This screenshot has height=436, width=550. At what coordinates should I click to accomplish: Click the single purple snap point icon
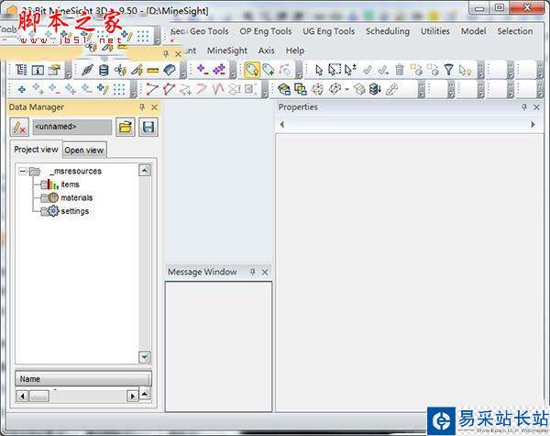(203, 69)
